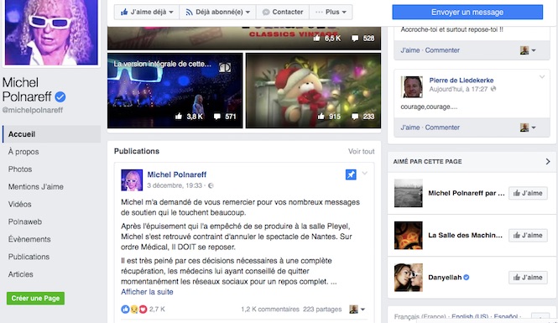Screen dimensions: 558x323
Task: Click the like reaction icon under post
Action: [125, 309]
